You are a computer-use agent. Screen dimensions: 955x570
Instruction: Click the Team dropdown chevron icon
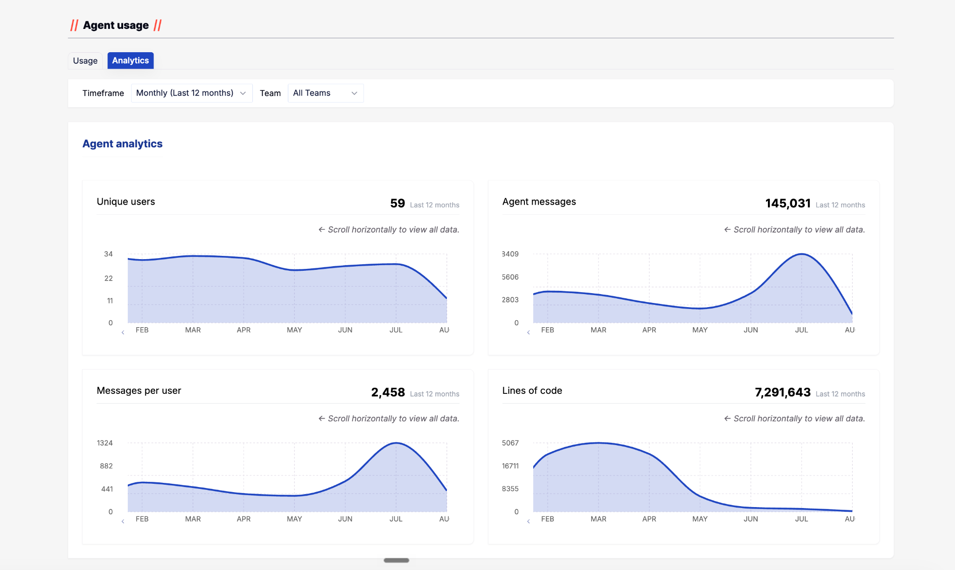click(354, 93)
